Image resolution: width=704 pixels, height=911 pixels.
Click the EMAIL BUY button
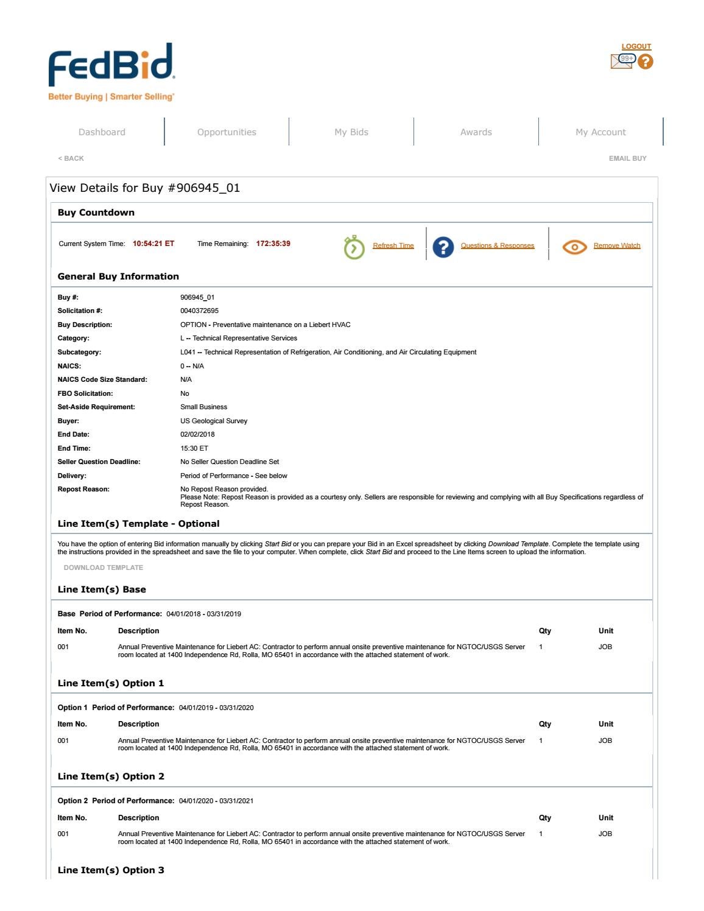627,158
